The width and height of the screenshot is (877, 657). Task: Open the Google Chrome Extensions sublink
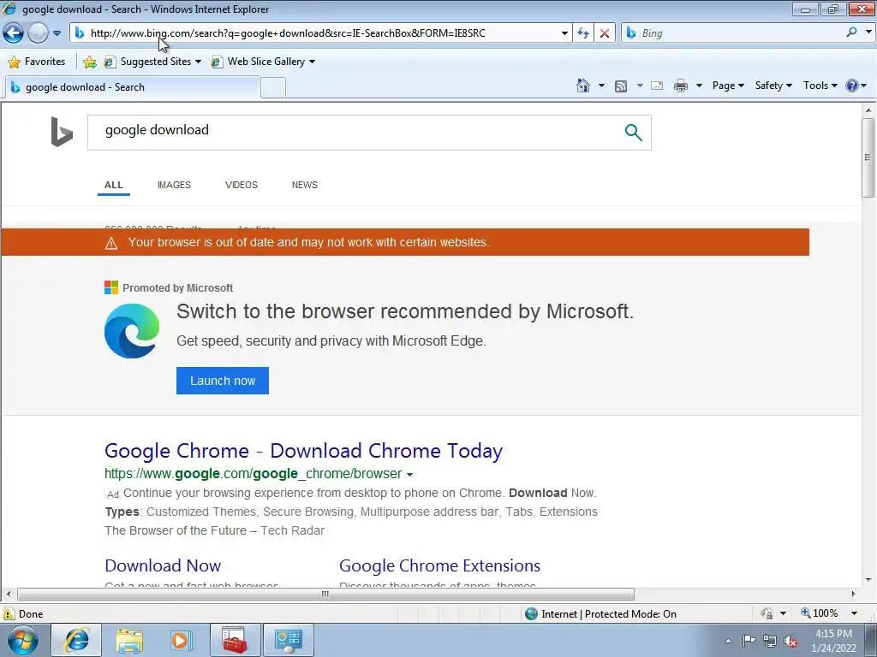(439, 566)
